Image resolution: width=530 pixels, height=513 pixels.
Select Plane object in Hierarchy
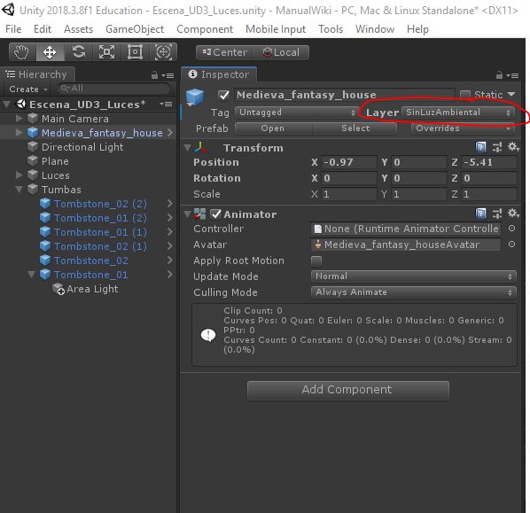[55, 161]
